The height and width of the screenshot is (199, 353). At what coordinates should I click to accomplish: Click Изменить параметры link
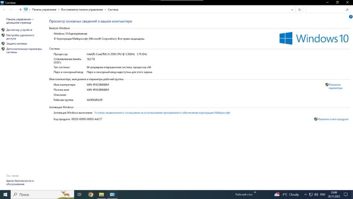click(335, 86)
